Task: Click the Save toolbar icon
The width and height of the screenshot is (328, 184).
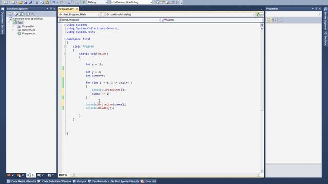Action: [26, 2]
